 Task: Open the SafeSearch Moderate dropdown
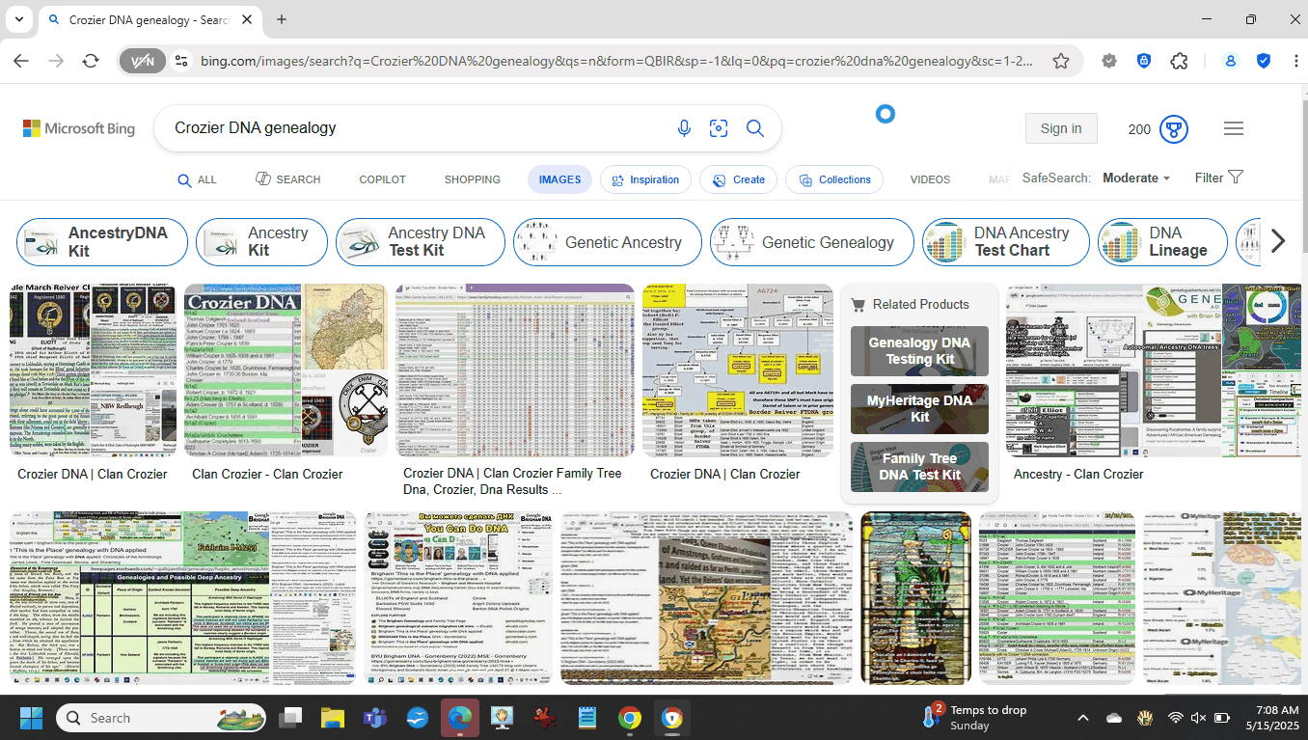(x=1136, y=178)
